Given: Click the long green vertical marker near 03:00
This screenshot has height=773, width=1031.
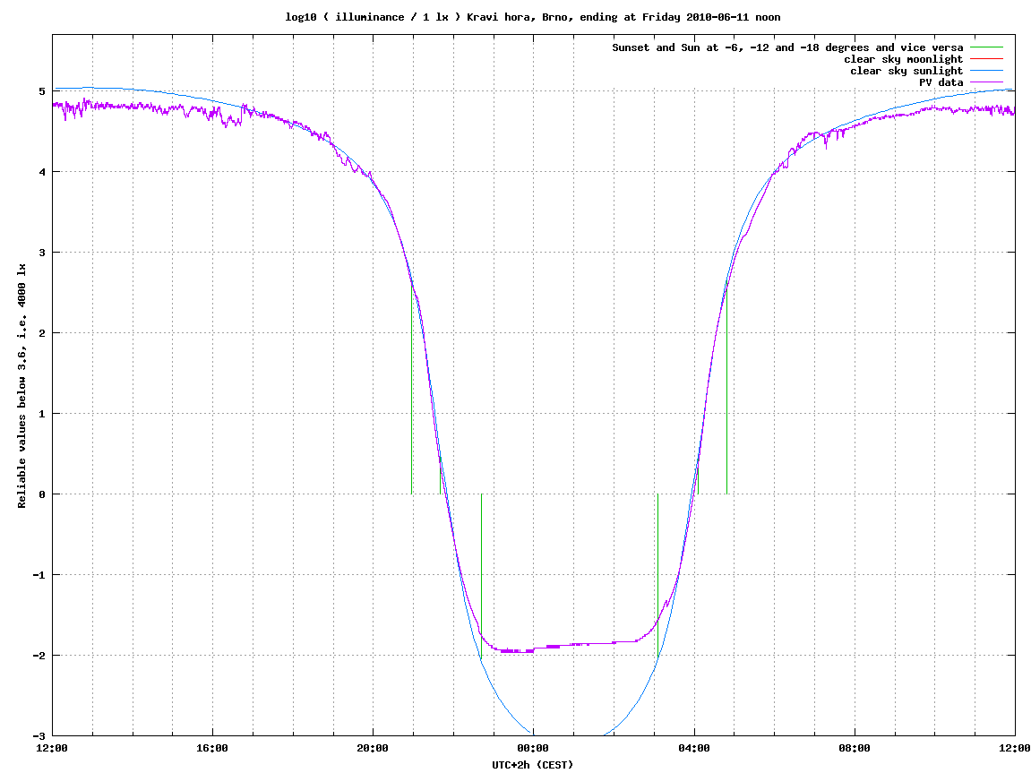Looking at the screenshot, I should 657,575.
